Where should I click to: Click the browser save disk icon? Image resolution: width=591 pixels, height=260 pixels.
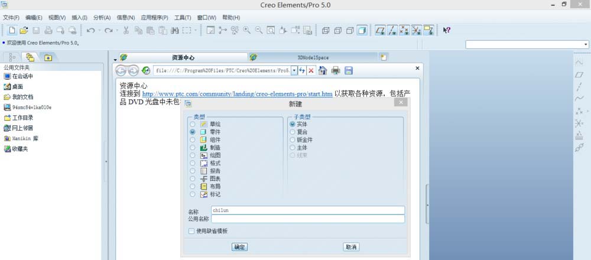point(349,70)
